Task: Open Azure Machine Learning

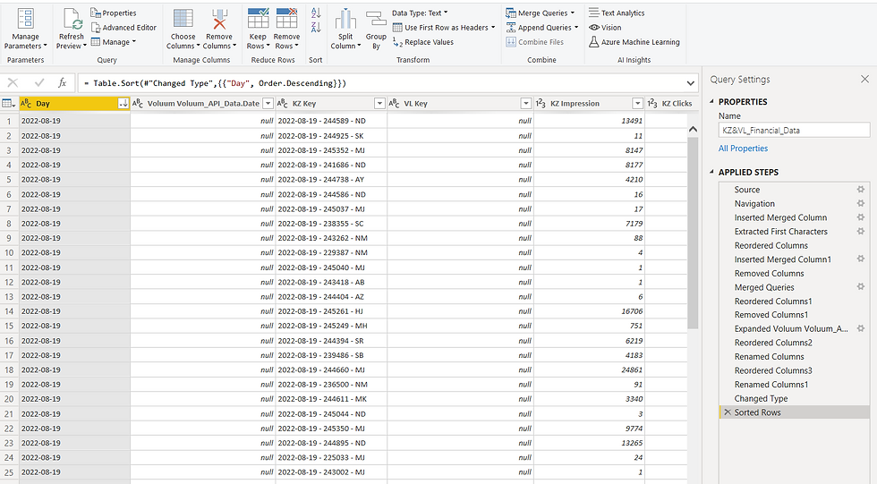Action: tap(634, 42)
